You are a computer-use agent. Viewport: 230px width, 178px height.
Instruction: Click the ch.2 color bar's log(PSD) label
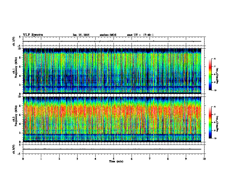218,124
